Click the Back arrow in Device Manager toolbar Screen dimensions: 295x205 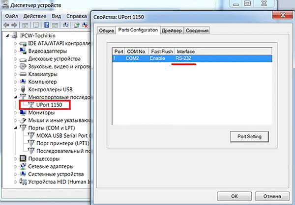click(x=6, y=25)
